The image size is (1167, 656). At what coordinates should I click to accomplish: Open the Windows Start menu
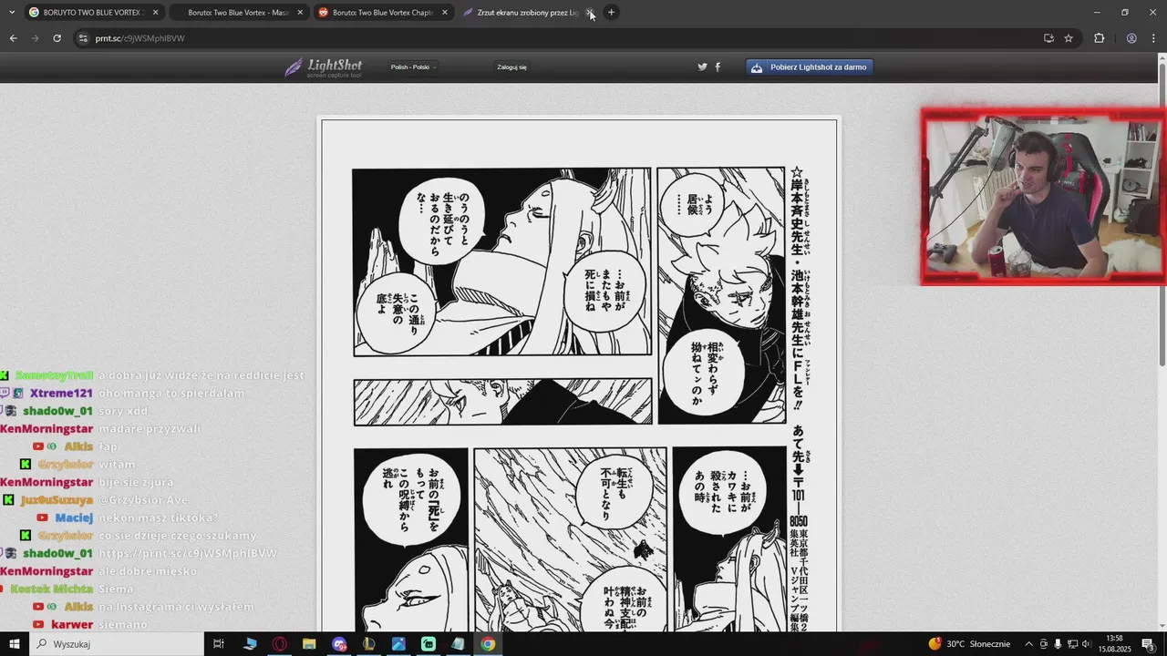coord(13,644)
